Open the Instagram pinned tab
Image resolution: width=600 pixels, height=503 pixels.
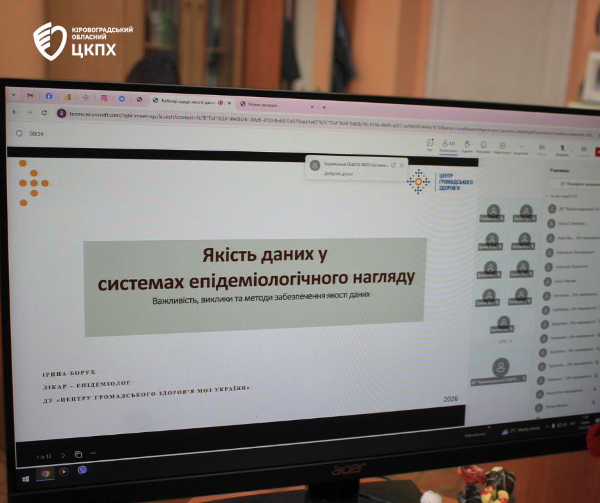(x=103, y=98)
